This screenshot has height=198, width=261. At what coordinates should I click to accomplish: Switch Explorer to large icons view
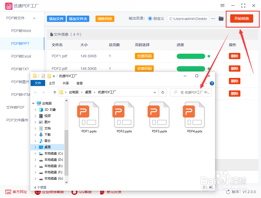pos(211,187)
